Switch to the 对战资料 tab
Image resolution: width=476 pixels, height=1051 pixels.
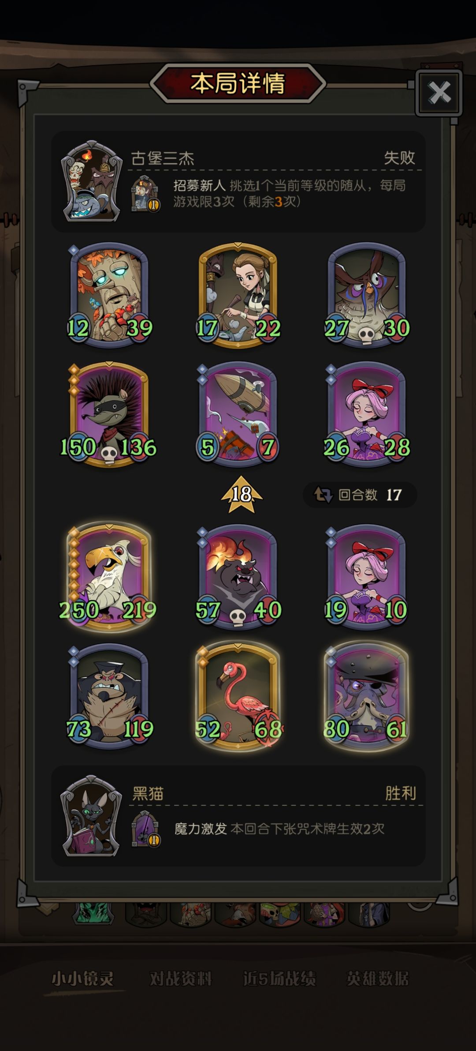point(181,979)
